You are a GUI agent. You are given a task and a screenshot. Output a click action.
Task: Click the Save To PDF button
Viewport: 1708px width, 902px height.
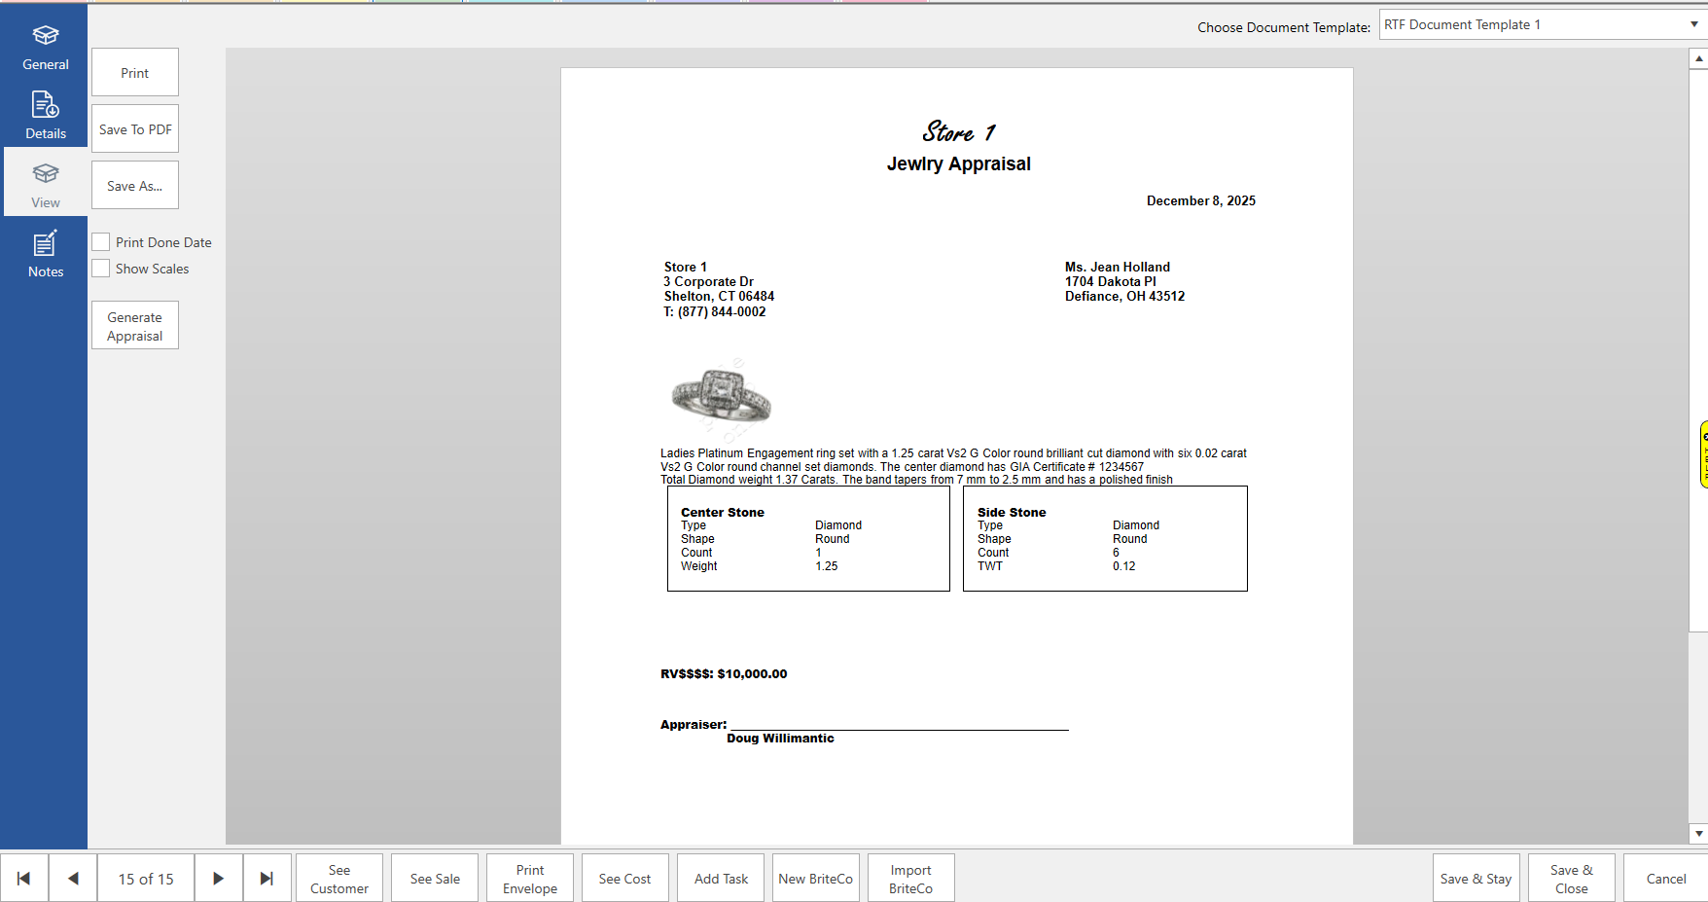(135, 129)
